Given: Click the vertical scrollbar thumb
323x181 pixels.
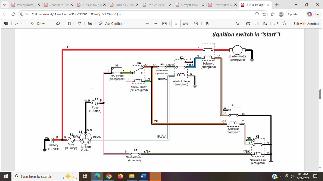Looking at the screenshot, I should (320, 94).
